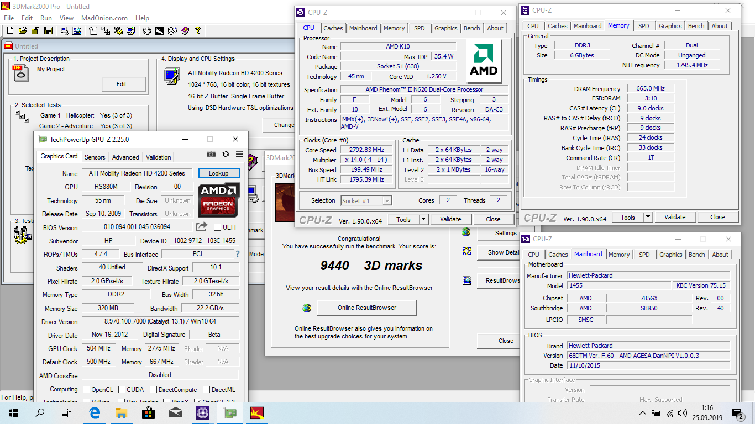Image resolution: width=755 pixels, height=424 pixels.
Task: Open Graphics tab in CPU-Z Mainboard window
Action: 671,255
